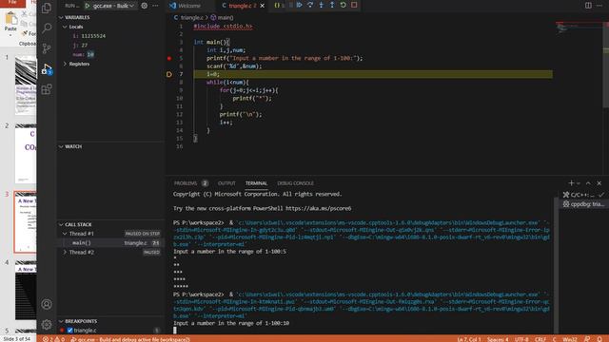Image resolution: width=609 pixels, height=342 pixels.
Task: Click the Win32 configuration status item
Action: point(570,339)
